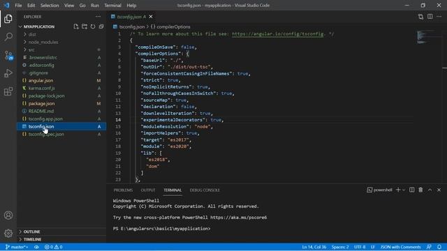Open the Terminal menu
447x251 pixels.
[112, 5]
